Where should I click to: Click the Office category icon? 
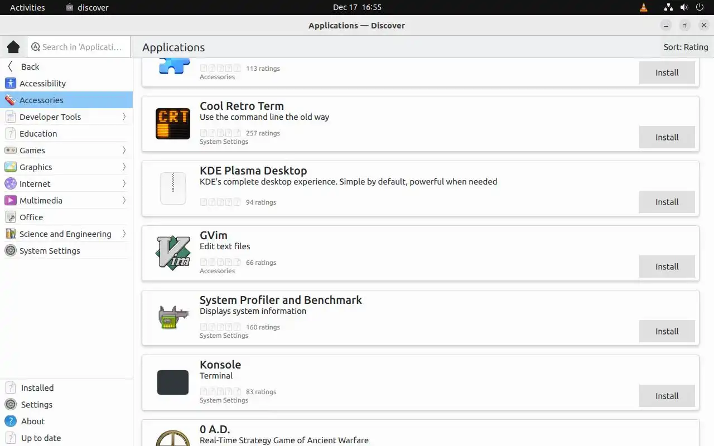point(10,217)
